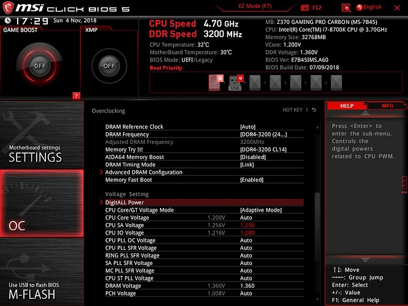The image size is (408, 306).
Task: Change AIDA64 Memory Boost [Disabled] option
Action: tap(253, 157)
